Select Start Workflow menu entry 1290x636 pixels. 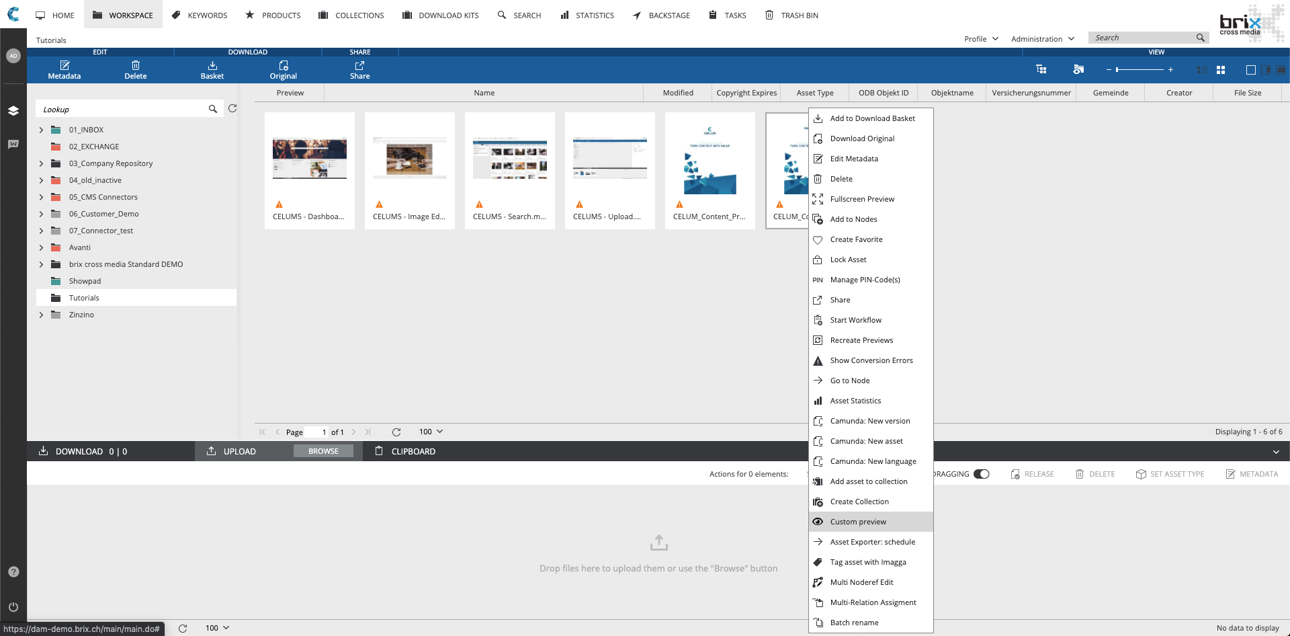coord(871,320)
